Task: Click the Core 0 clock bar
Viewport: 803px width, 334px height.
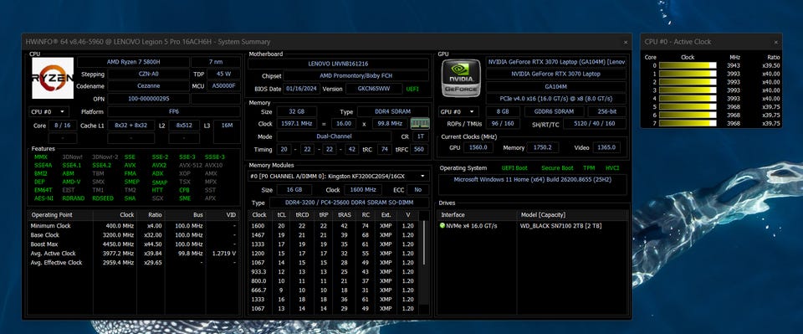Action: coord(688,65)
